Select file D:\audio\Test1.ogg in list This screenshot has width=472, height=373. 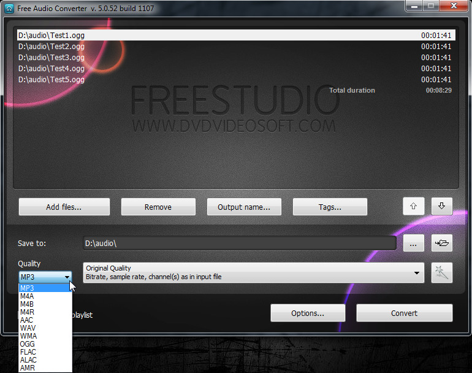pyautogui.click(x=236, y=35)
